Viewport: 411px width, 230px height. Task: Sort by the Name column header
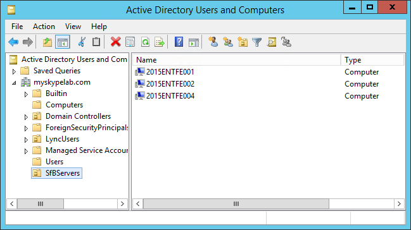click(x=237, y=60)
